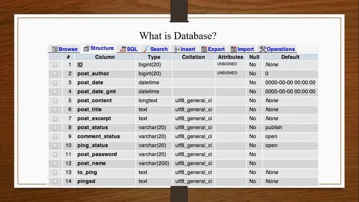
Task: Click the Collation header cell
Action: [x=194, y=57]
